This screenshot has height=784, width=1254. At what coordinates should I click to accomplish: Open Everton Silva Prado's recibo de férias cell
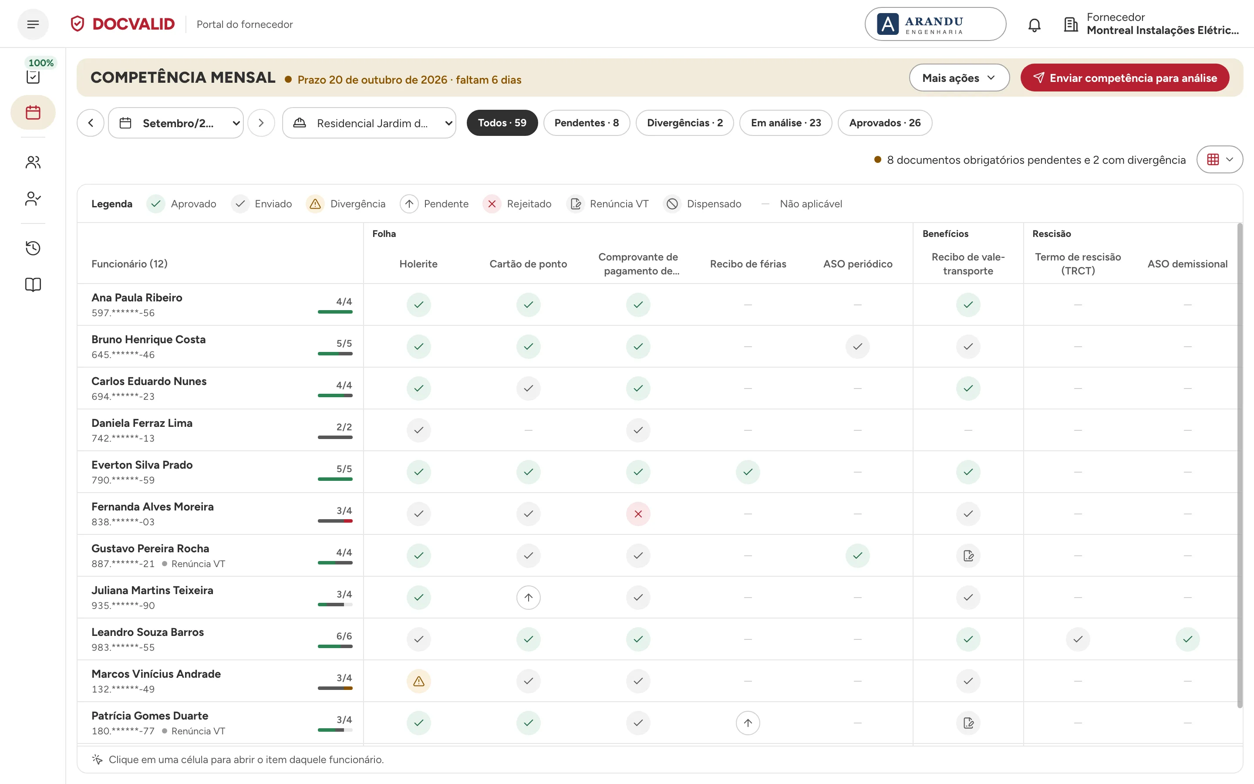tap(748, 472)
